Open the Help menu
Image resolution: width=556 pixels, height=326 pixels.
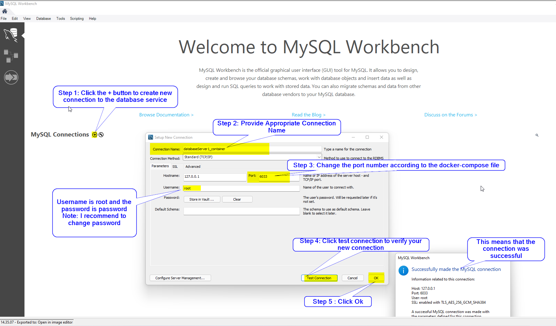[92, 19]
